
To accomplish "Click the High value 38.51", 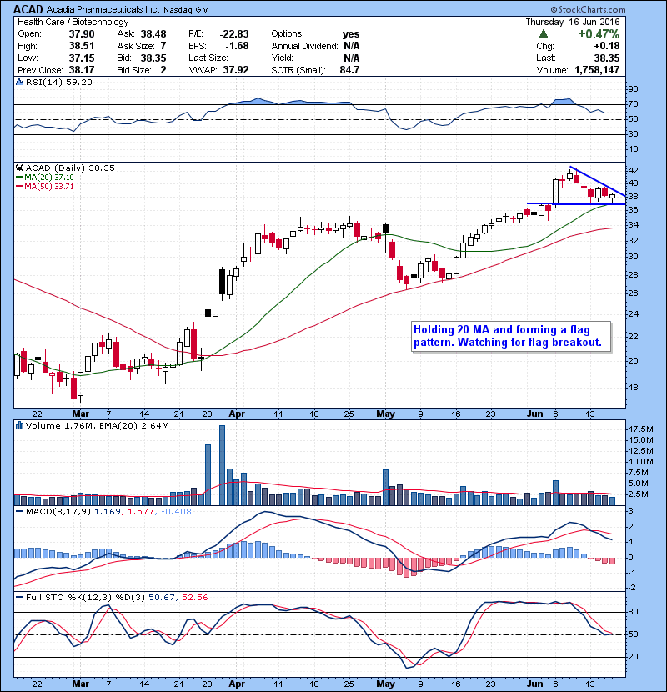I will click(x=82, y=46).
